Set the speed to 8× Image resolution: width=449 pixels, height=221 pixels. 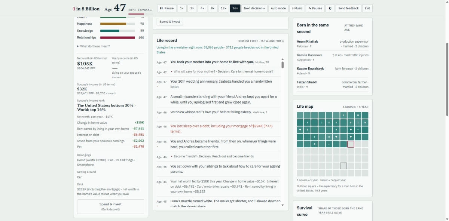[x=213, y=8]
